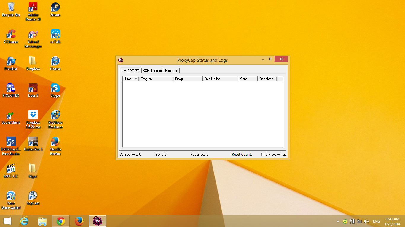Switch to the Error Log tab
405x227 pixels.
click(171, 71)
